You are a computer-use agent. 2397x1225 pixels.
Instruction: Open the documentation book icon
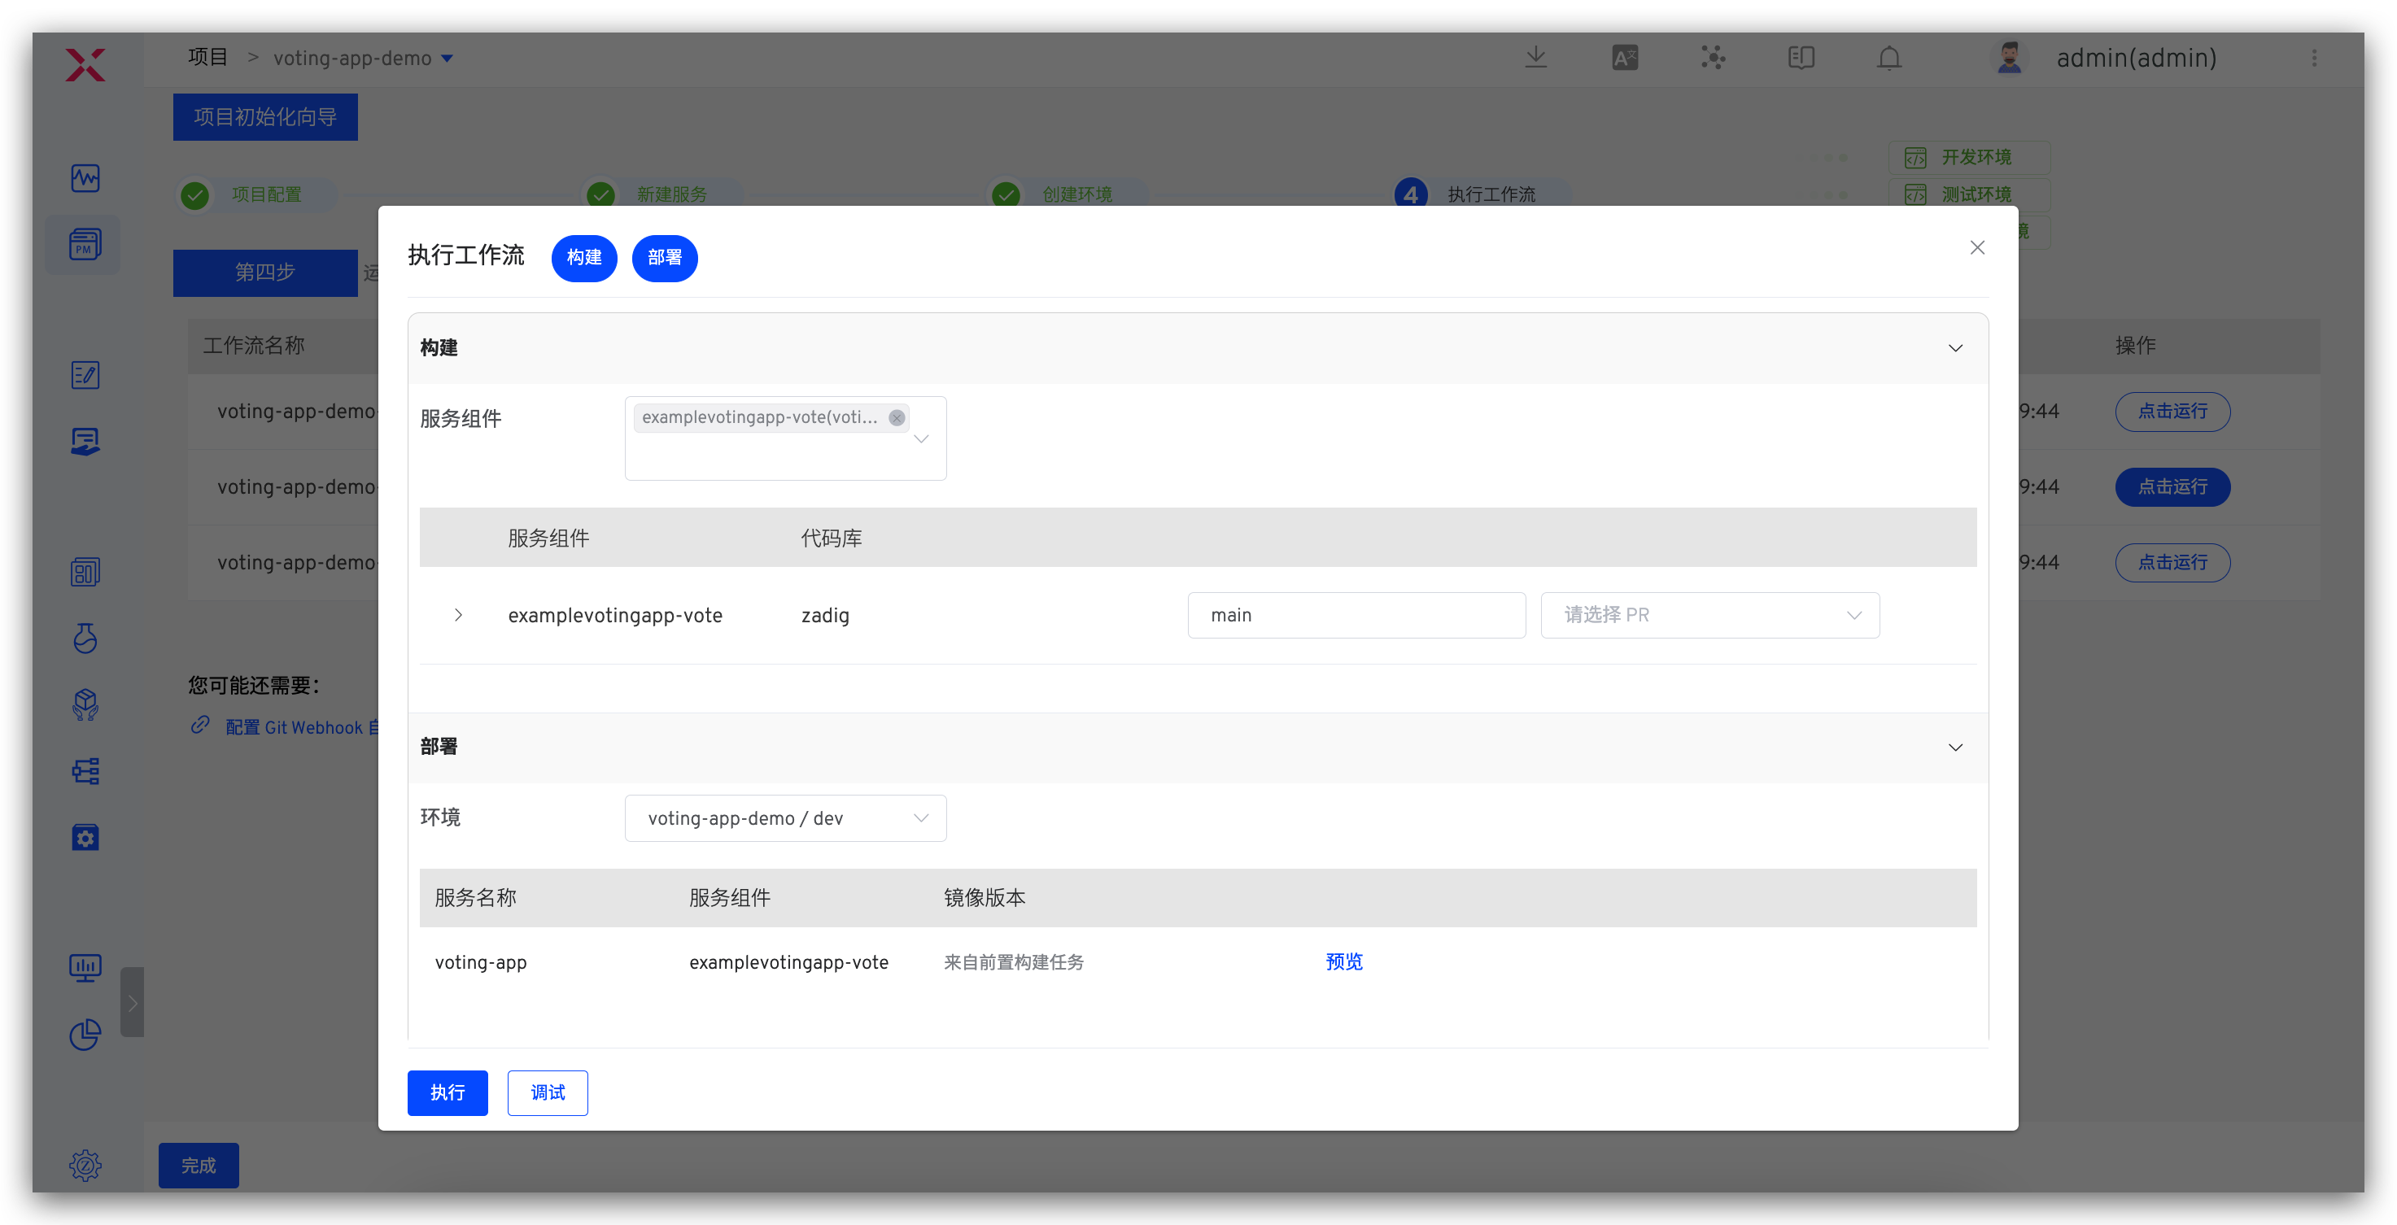(x=1801, y=58)
